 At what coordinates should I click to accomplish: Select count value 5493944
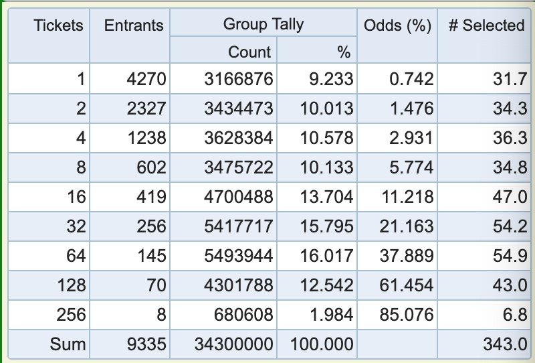pos(239,256)
